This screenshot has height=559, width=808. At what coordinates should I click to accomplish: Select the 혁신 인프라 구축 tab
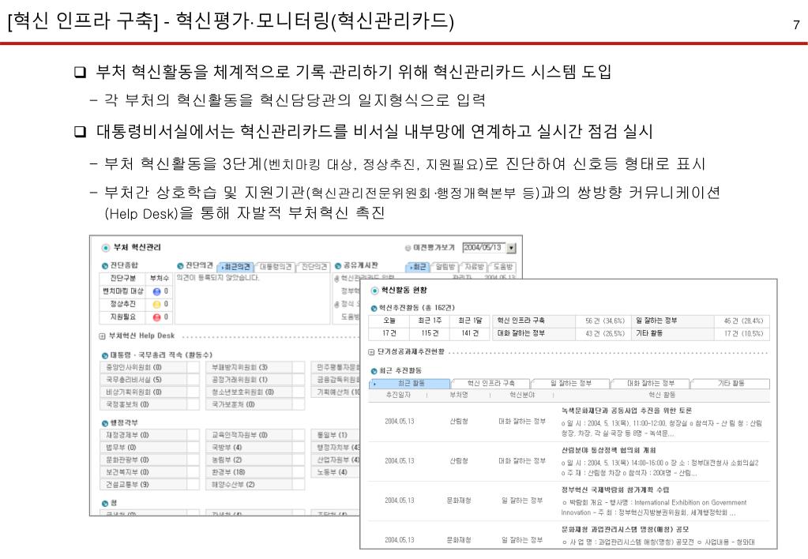(490, 383)
